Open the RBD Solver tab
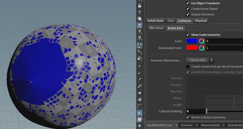This screenshot has height=129, width=243. coord(156,28)
